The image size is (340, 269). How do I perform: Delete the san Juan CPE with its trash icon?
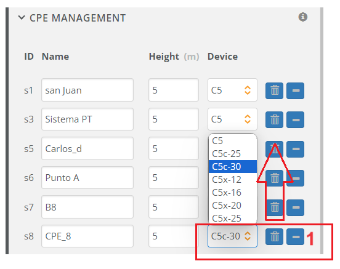[x=274, y=90]
